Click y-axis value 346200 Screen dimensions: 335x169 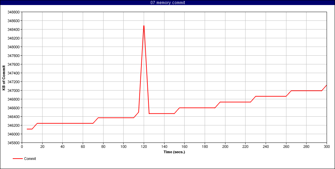pyautogui.click(x=13, y=125)
